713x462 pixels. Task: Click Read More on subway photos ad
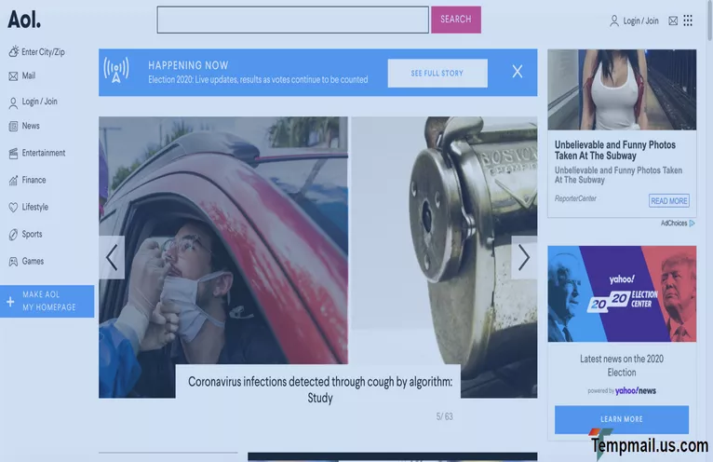(x=668, y=201)
